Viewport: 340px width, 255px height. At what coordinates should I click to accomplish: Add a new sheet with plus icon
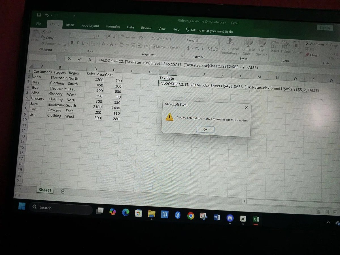(x=63, y=191)
